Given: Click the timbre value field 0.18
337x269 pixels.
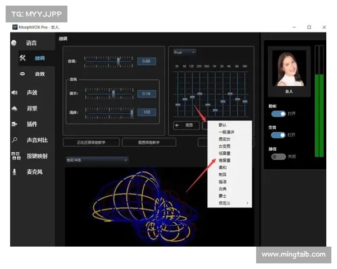Looking at the screenshot, I should click(x=147, y=94).
